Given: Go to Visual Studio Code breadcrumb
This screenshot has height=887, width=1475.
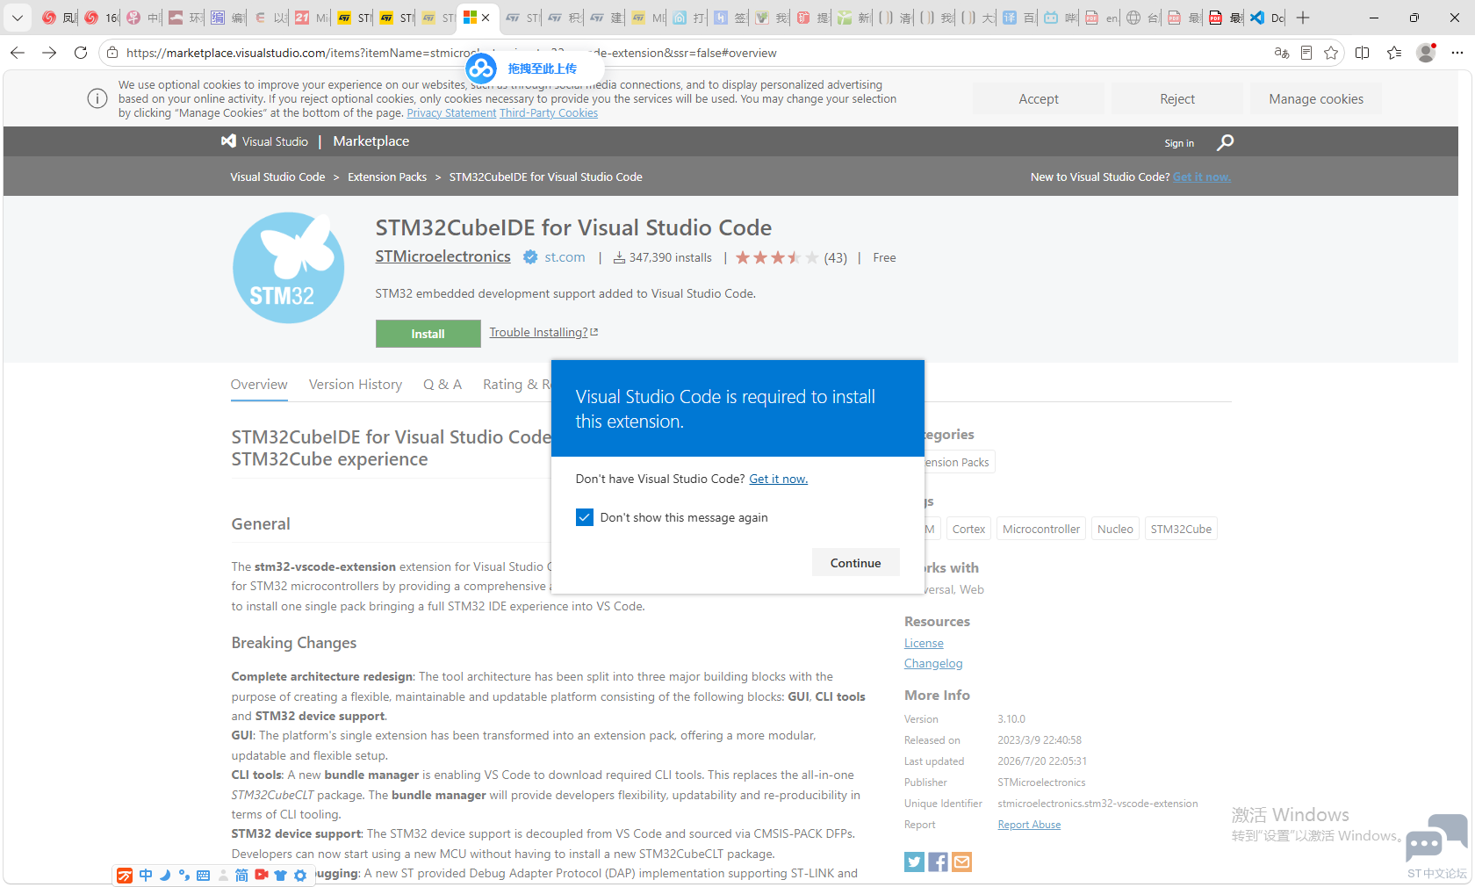Looking at the screenshot, I should point(277,177).
